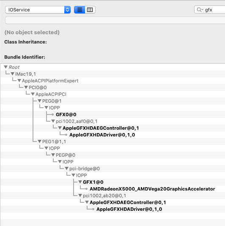The image size is (225, 226).
Task: Select AppleGFXHDAEGController@0,1 under pci1002,ab20@0,1
Action: click(128, 202)
